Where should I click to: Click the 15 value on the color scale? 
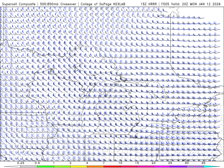click(x=137, y=163)
